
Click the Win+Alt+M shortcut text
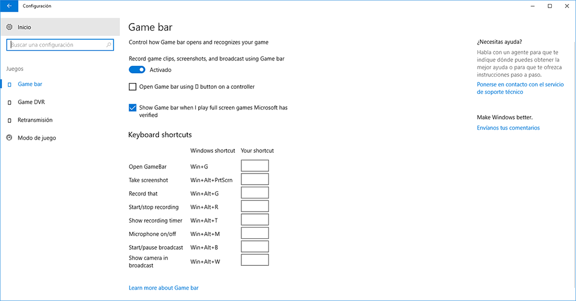click(x=205, y=234)
